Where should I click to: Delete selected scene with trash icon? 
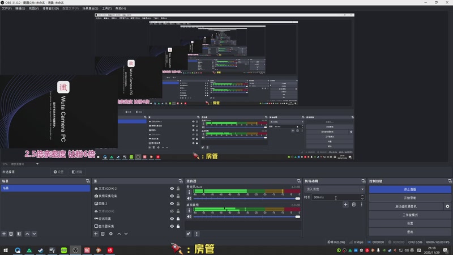tap(11, 233)
